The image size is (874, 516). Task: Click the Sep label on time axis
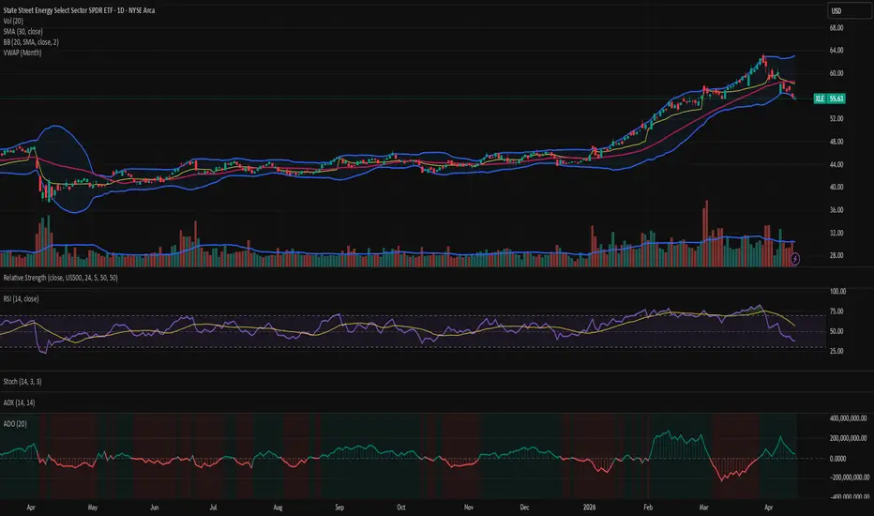[339, 507]
